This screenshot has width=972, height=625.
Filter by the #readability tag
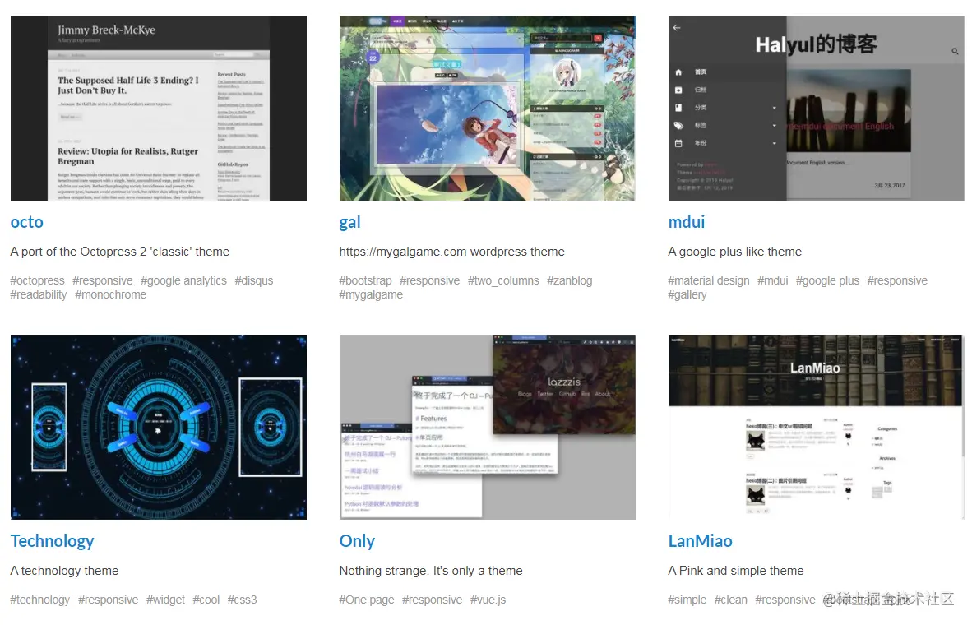pos(39,294)
